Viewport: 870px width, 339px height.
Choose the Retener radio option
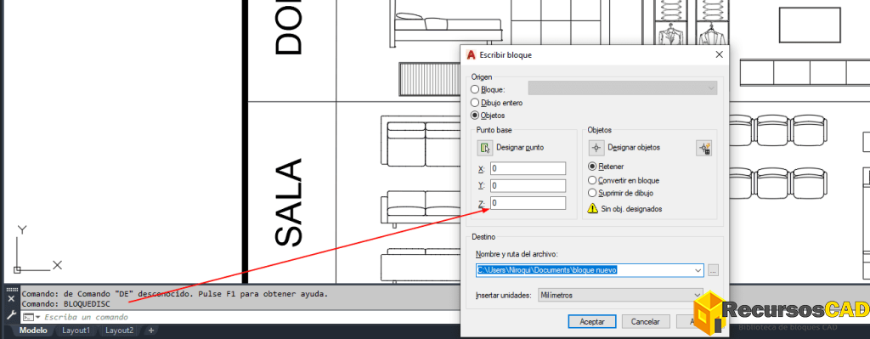[592, 167]
